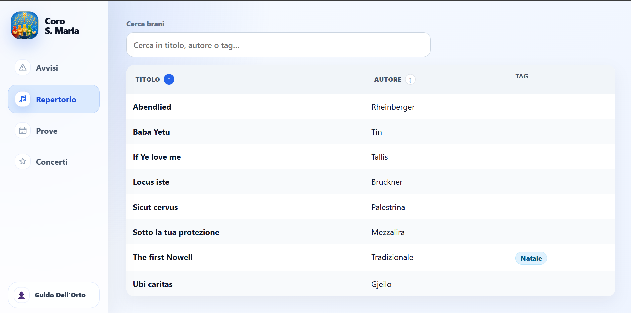Viewport: 631px width, 313px height.
Task: Click the author Palestrina
Action: click(x=388, y=207)
